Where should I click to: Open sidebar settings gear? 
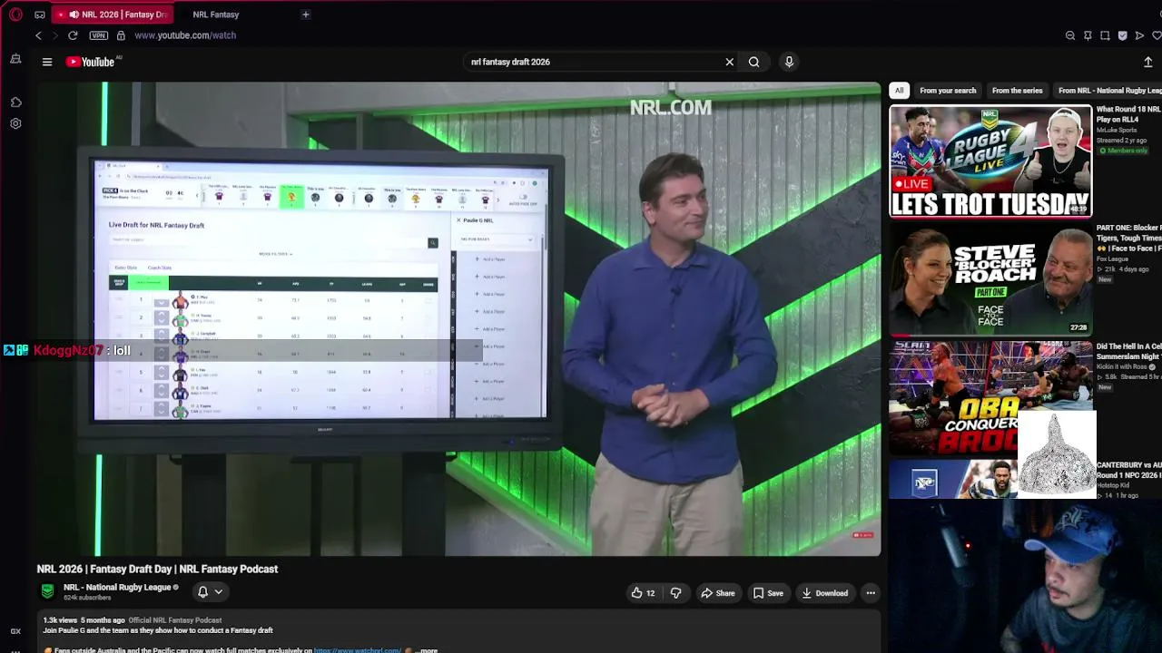click(x=15, y=123)
